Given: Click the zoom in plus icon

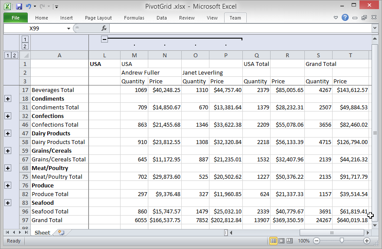Looking at the screenshot, I should [367, 241].
